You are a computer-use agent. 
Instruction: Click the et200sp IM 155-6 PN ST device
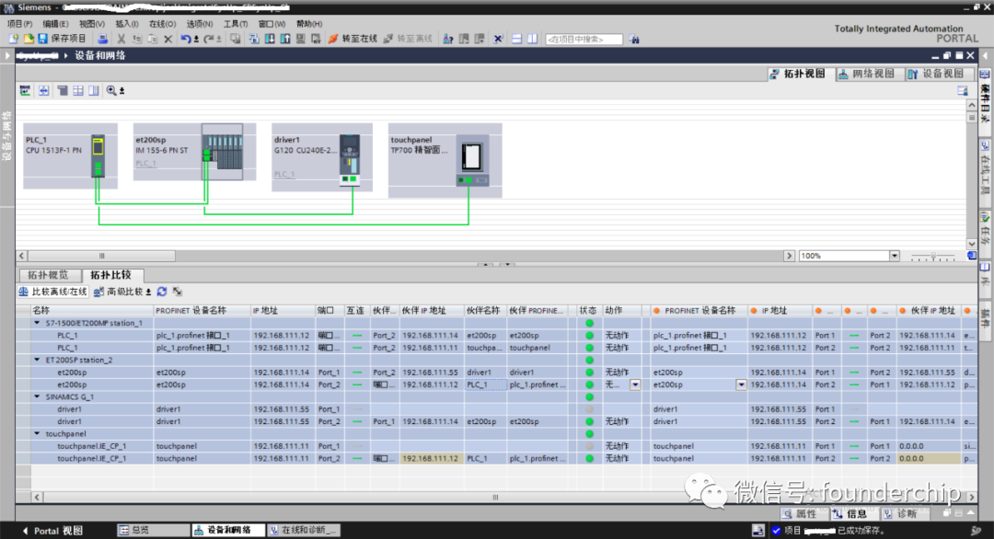point(194,152)
